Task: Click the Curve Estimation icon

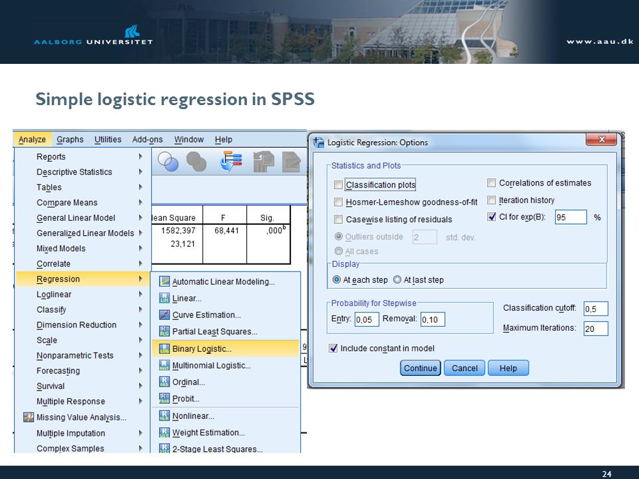Action: tap(164, 315)
